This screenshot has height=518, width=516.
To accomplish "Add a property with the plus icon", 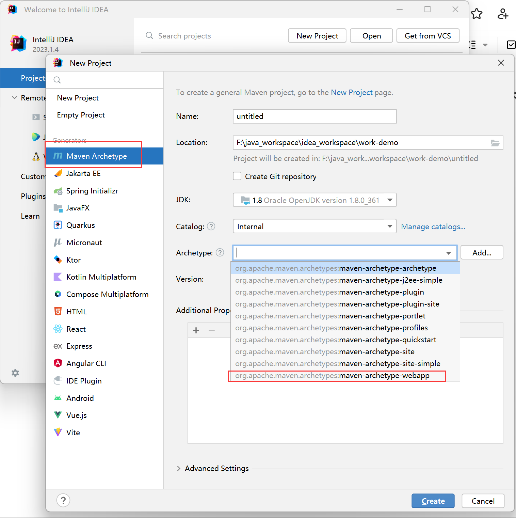I will pos(196,330).
